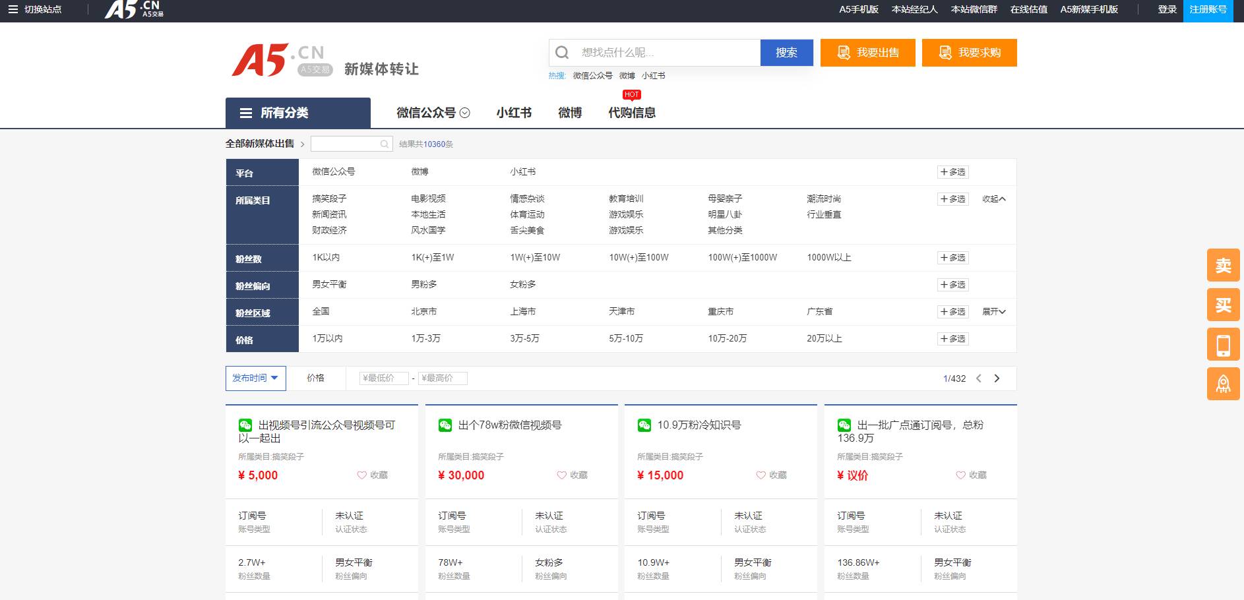Expand the 微信公众号 category dropdown arrow
This screenshot has height=600, width=1244.
(465, 113)
